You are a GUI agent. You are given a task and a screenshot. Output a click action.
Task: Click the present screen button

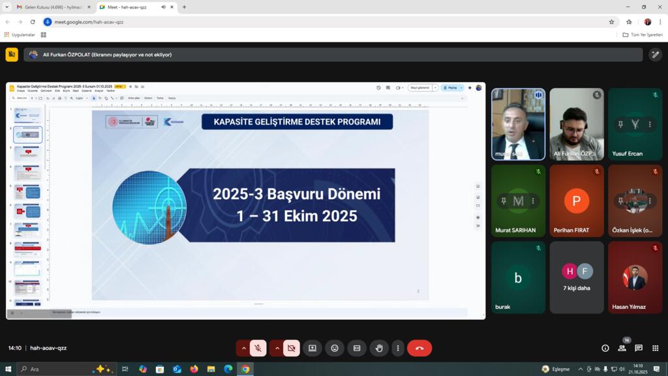click(312, 348)
